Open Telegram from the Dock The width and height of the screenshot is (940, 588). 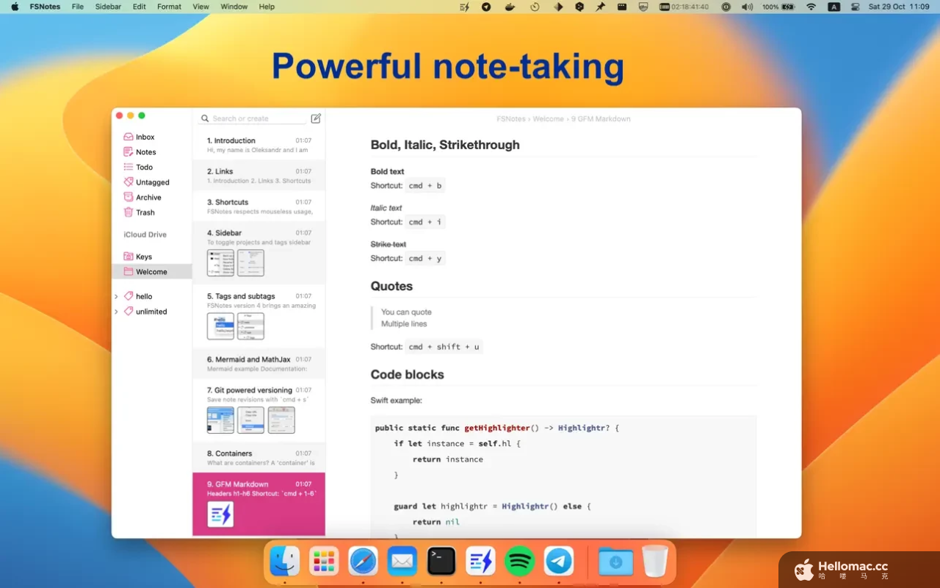tap(559, 562)
